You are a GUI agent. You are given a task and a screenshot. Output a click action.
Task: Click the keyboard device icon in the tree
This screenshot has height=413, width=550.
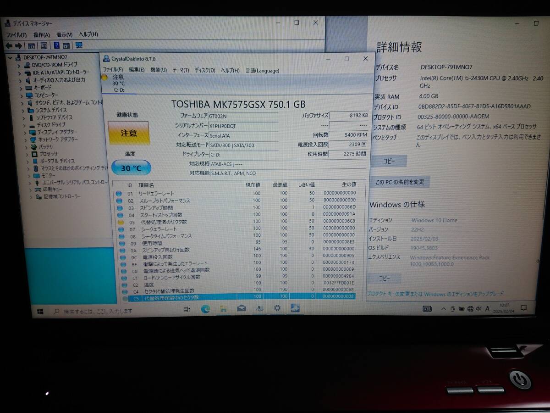point(29,88)
